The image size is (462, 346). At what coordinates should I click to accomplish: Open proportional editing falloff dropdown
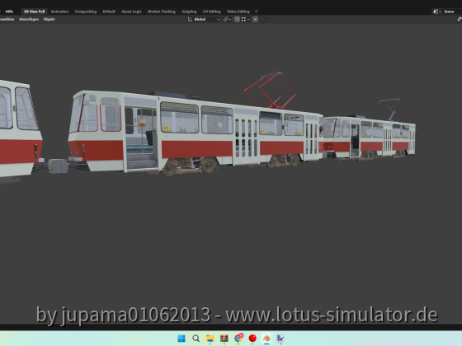click(x=264, y=19)
